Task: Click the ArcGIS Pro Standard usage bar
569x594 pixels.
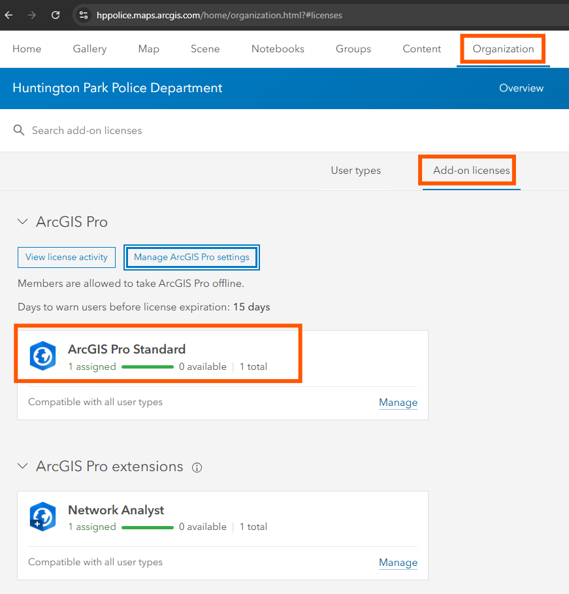Action: (148, 367)
